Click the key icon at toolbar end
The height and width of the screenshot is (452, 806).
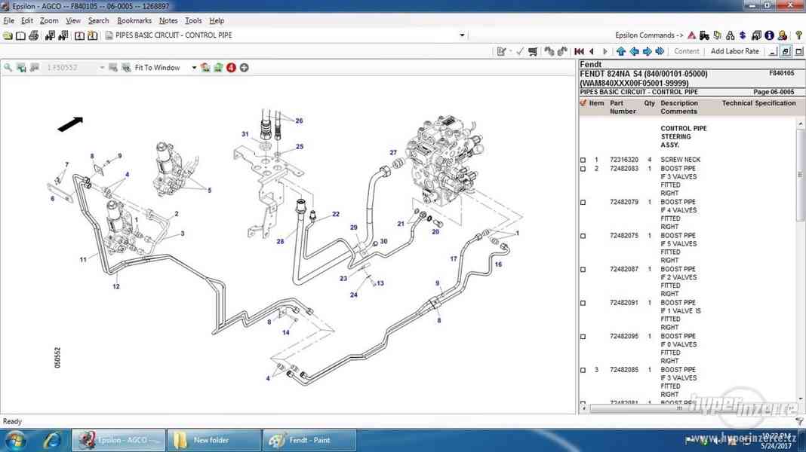pos(798,35)
